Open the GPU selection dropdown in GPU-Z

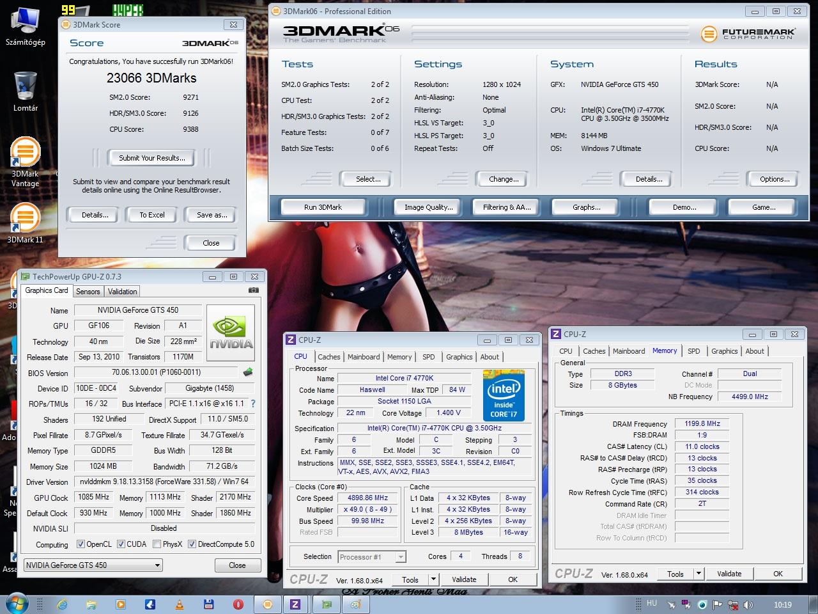click(x=93, y=565)
